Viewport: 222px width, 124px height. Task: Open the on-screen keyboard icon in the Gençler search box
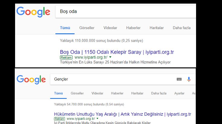pyautogui.click(x=179, y=79)
